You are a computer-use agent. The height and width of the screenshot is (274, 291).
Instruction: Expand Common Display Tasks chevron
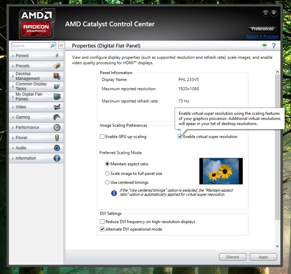click(13, 86)
